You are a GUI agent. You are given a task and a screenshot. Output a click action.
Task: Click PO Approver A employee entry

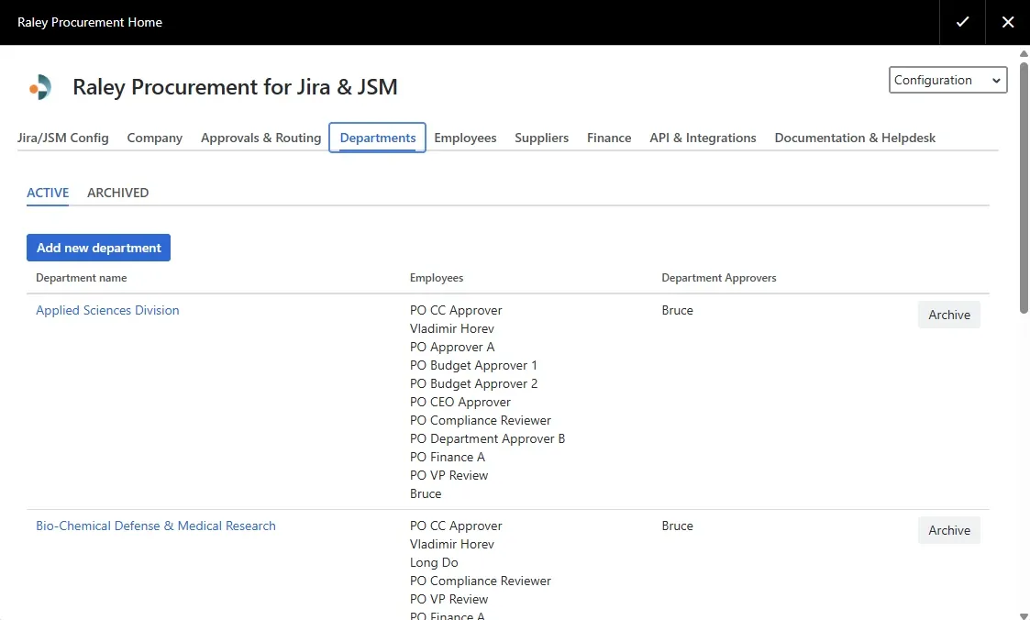(x=452, y=347)
